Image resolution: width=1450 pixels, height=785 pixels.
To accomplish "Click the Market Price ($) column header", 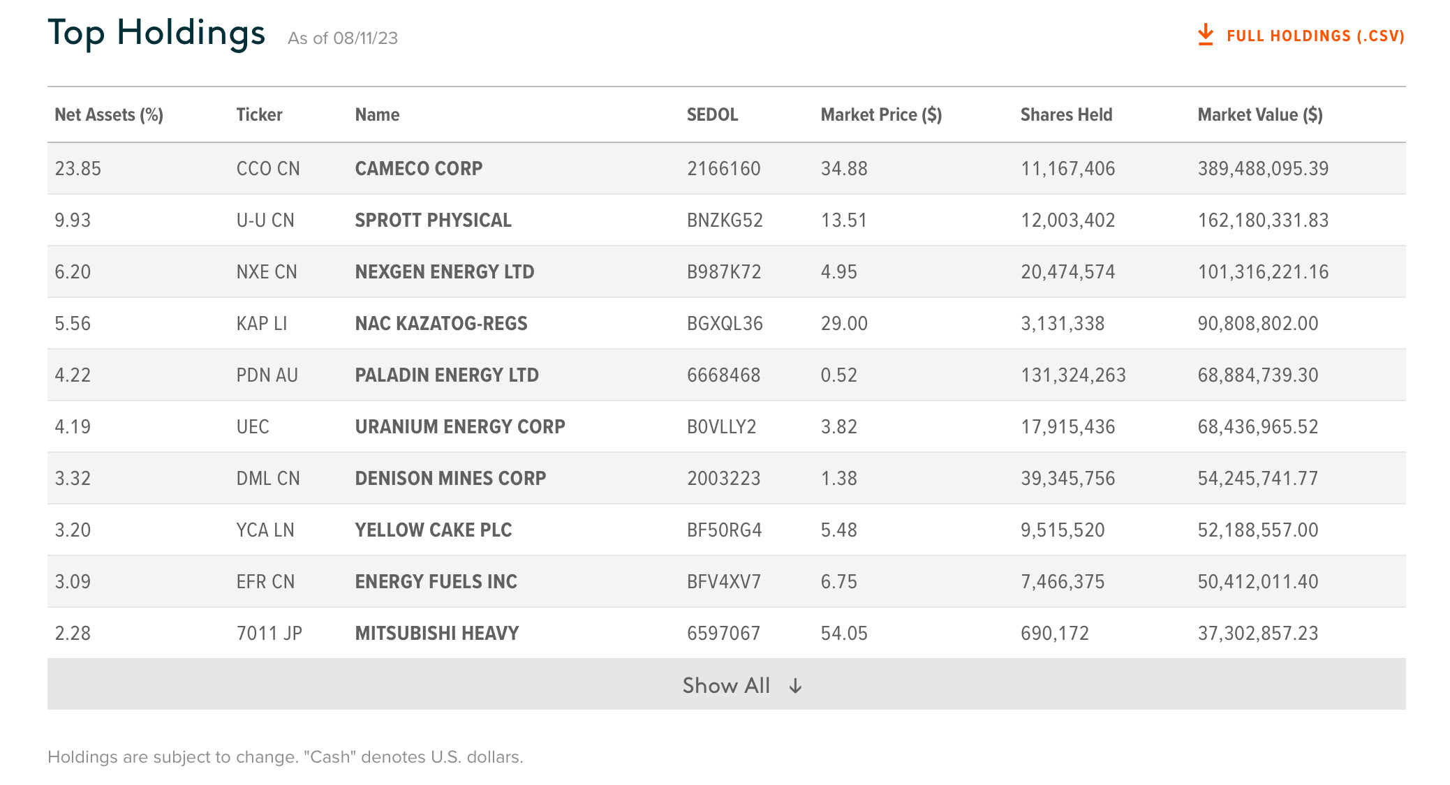I will click(x=881, y=115).
